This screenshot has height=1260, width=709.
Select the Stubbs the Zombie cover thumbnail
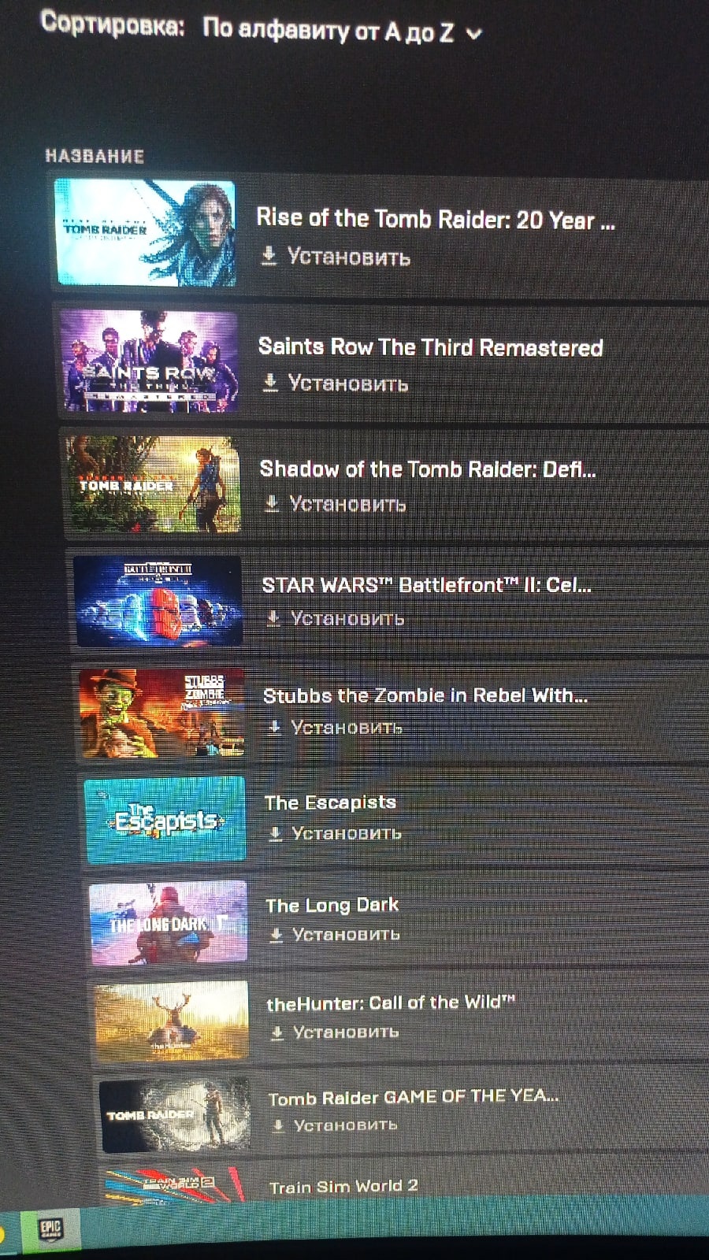click(161, 713)
